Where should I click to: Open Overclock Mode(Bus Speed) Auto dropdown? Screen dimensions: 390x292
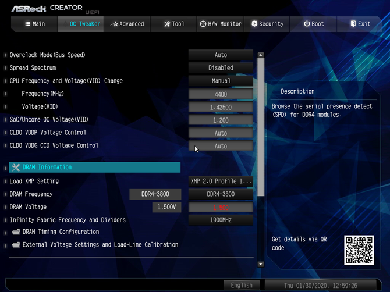[x=221, y=55]
